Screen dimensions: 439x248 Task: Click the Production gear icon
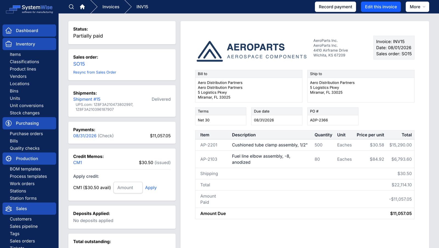[9, 159]
